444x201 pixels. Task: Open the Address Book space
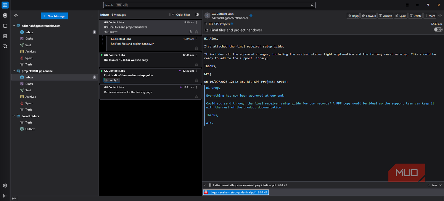click(x=5, y=16)
